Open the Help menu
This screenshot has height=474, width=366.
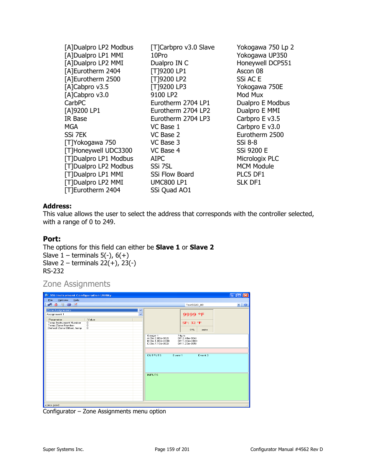[x=76, y=300]
